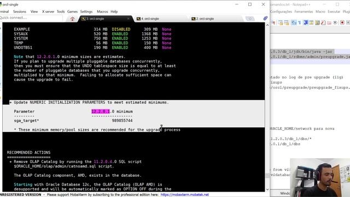The image size is (350, 197).
Task: Click the 'EXAMPLE' tablespace row text
Action: coord(22,29)
